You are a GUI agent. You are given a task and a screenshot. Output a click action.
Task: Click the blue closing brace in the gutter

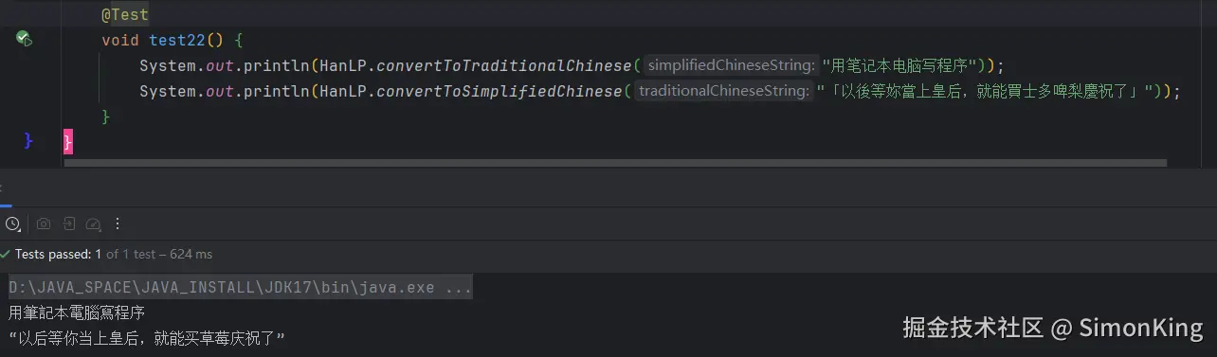click(28, 141)
